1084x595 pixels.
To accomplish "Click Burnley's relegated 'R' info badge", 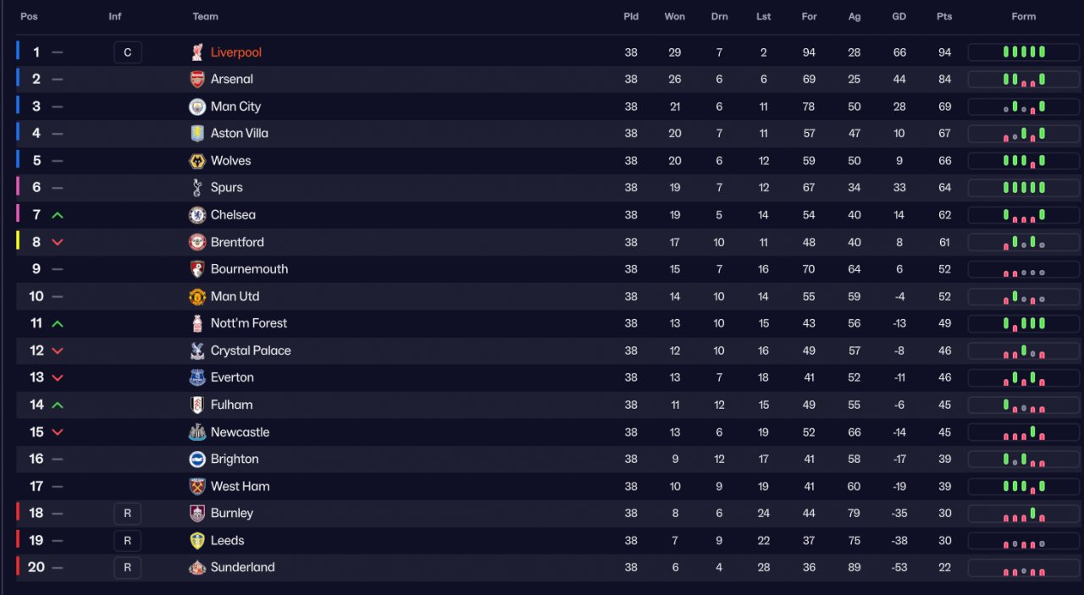I will pos(128,514).
